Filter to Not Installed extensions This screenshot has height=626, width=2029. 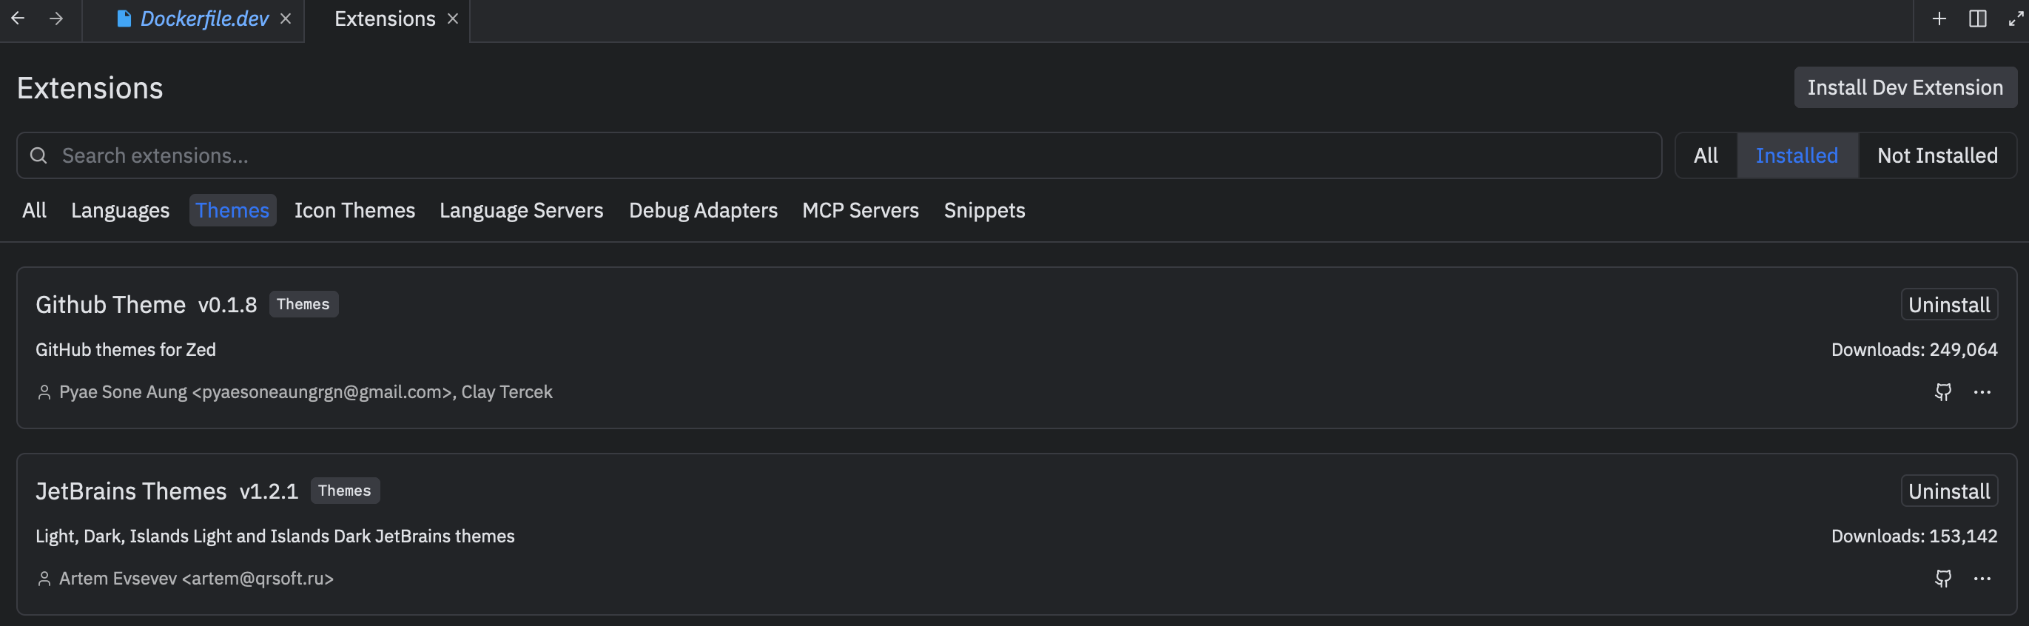[1937, 156]
